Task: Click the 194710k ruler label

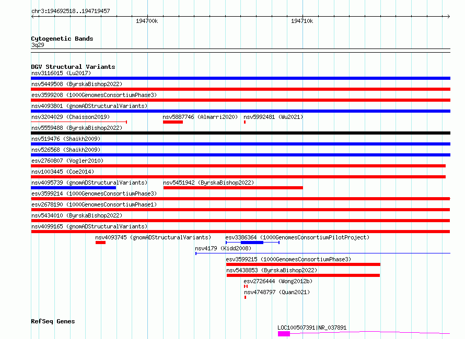Action: (302, 21)
